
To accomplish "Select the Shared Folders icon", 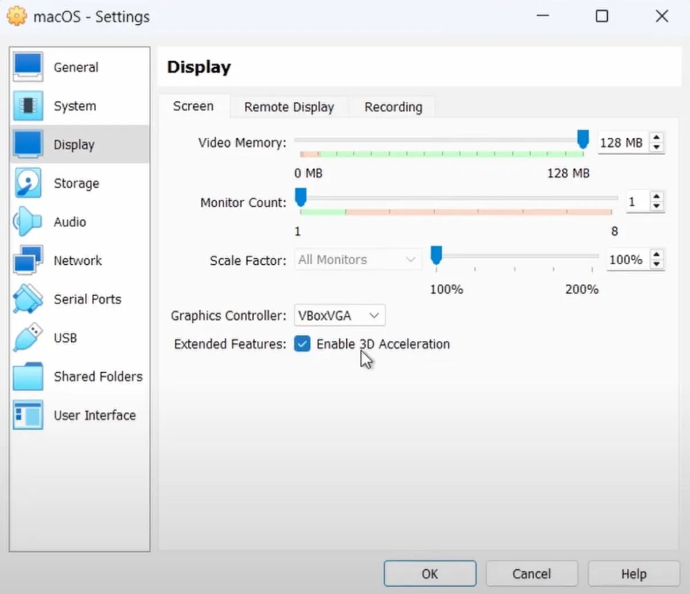I will (x=28, y=376).
